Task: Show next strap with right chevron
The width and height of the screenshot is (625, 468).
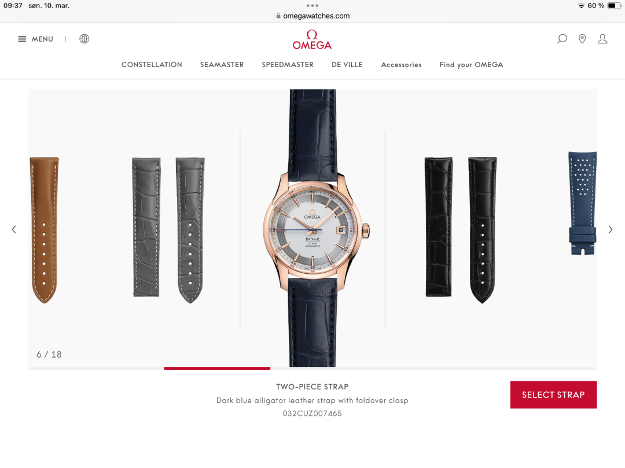Action: (x=611, y=229)
